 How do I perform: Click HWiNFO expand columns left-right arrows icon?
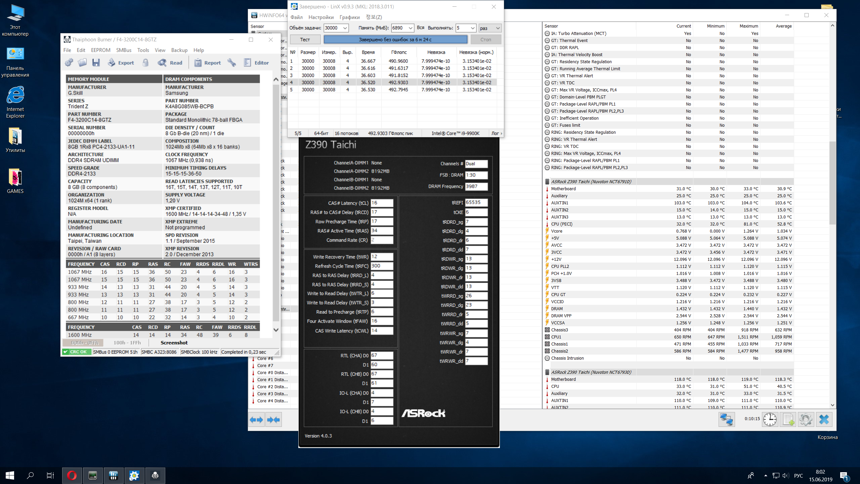[x=257, y=419]
